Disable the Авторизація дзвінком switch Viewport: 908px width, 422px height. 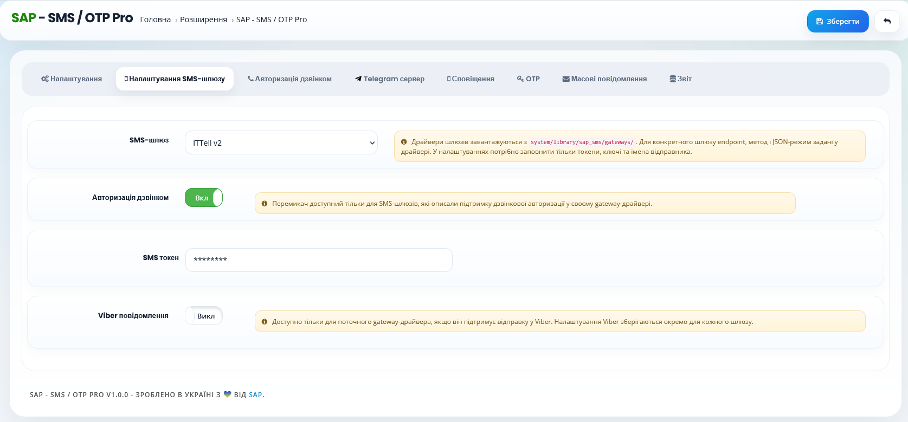[x=204, y=198]
